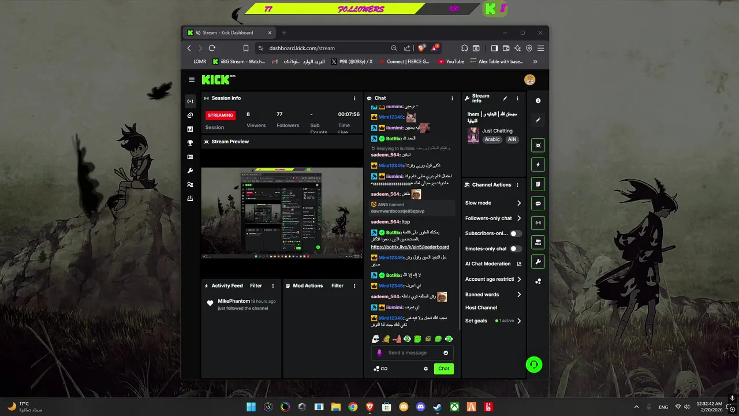
Task: Click the green Chat send button
Action: coord(444,369)
